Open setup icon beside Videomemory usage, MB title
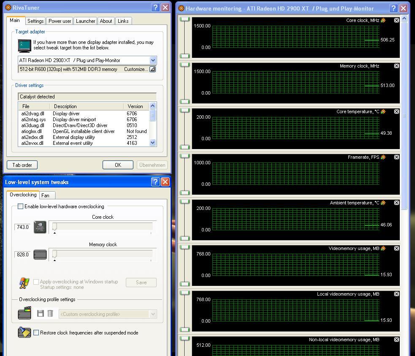Image resolution: width=415 pixels, height=356 pixels. pos(383,248)
